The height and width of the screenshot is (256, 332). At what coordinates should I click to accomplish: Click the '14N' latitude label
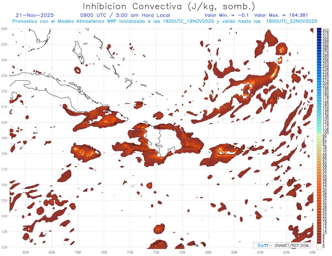[x=4, y=216]
